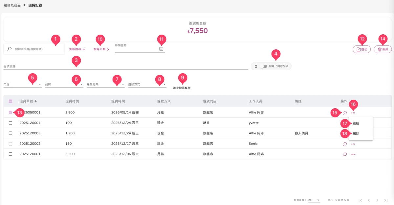Viewport: 394px width, 205px height.
Task: Click the return number 2025120004
Action: click(x=30, y=123)
